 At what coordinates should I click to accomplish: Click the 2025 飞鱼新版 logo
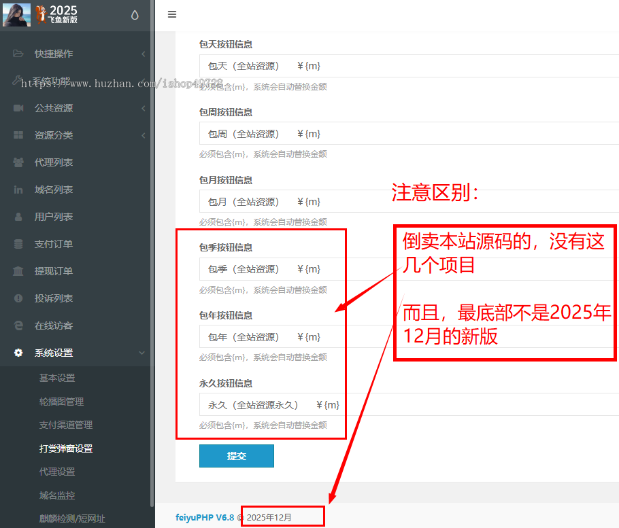click(56, 14)
